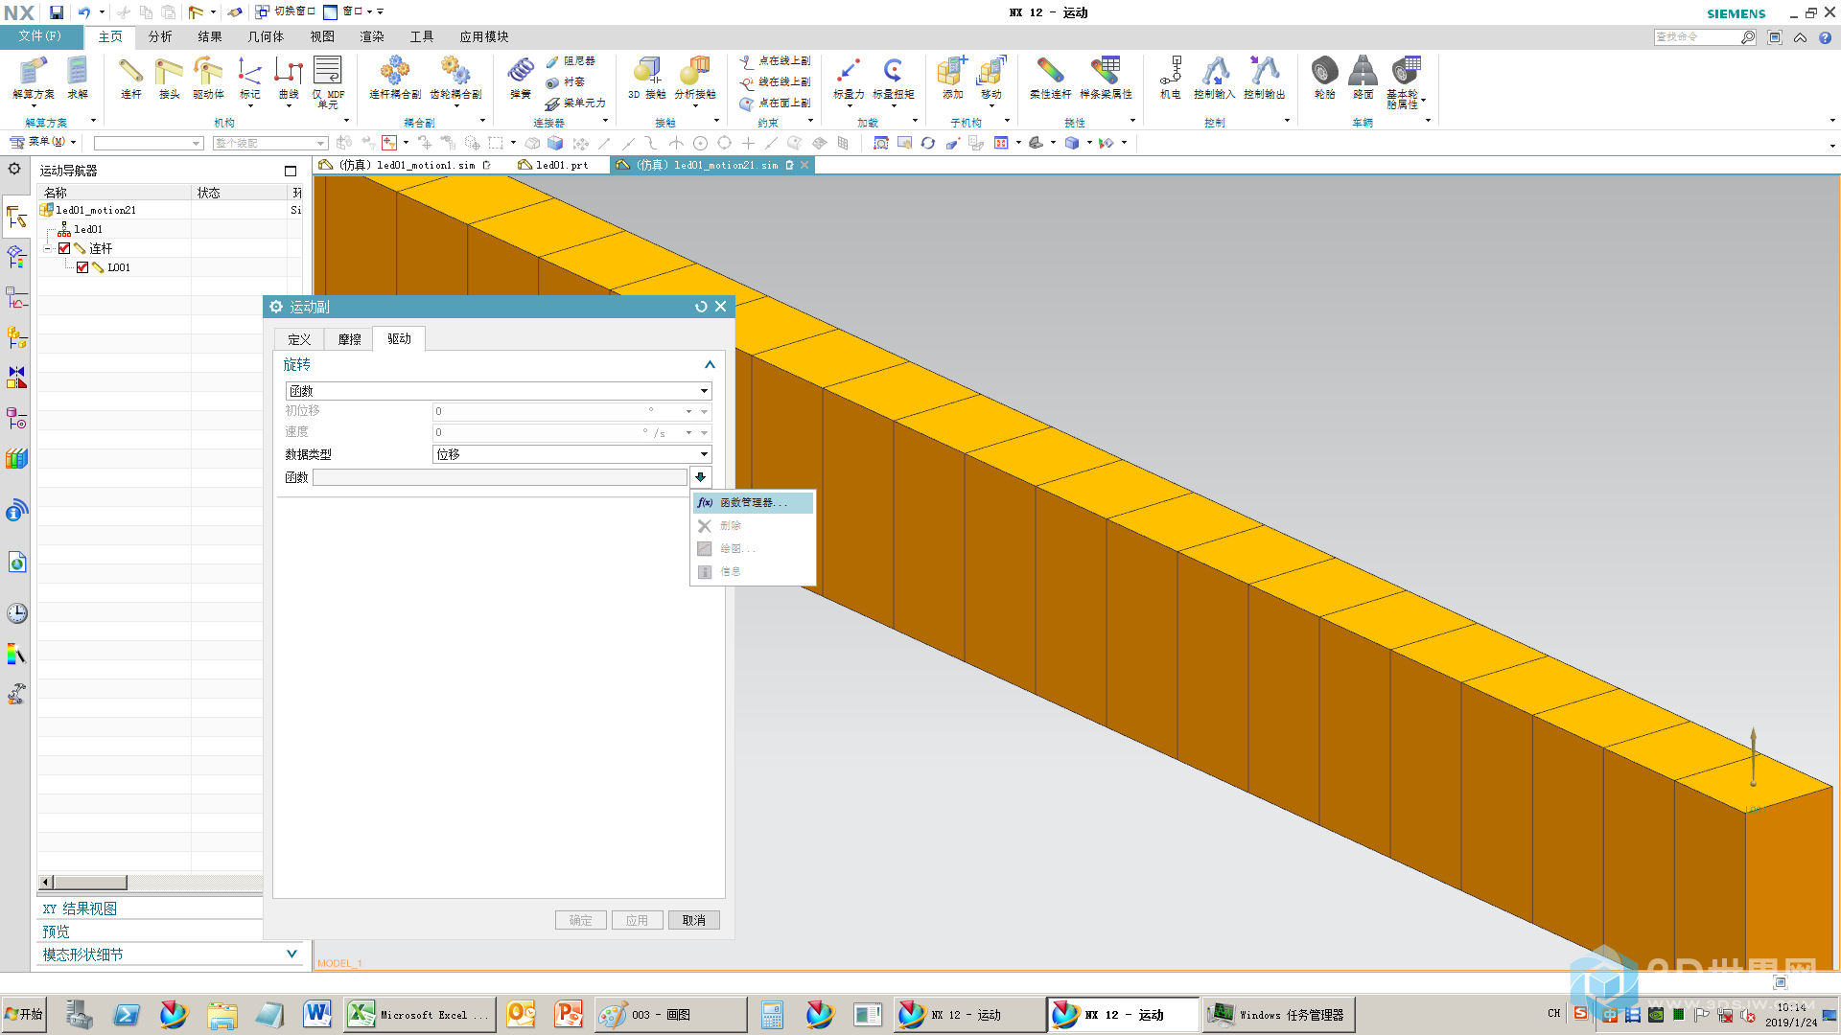1841x1035 pixels.
Task: Click the 取消 button
Action: (694, 920)
